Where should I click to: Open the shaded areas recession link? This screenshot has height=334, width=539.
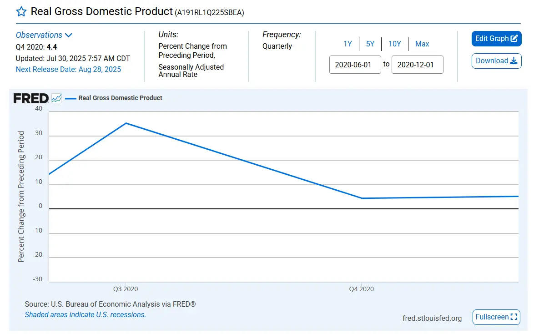click(86, 314)
